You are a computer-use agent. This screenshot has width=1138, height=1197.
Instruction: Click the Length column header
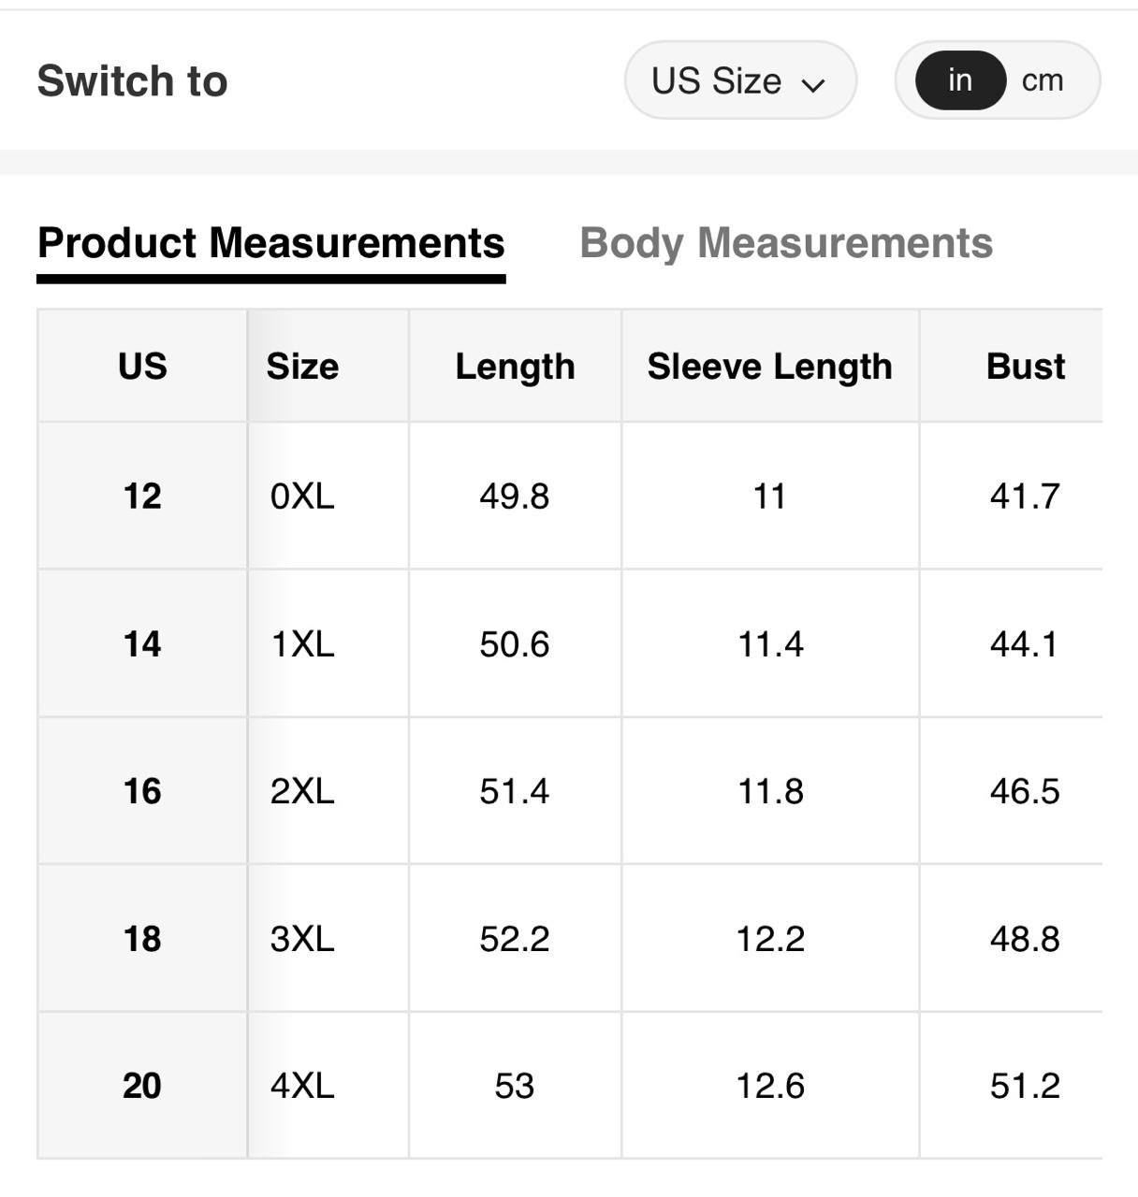point(515,366)
